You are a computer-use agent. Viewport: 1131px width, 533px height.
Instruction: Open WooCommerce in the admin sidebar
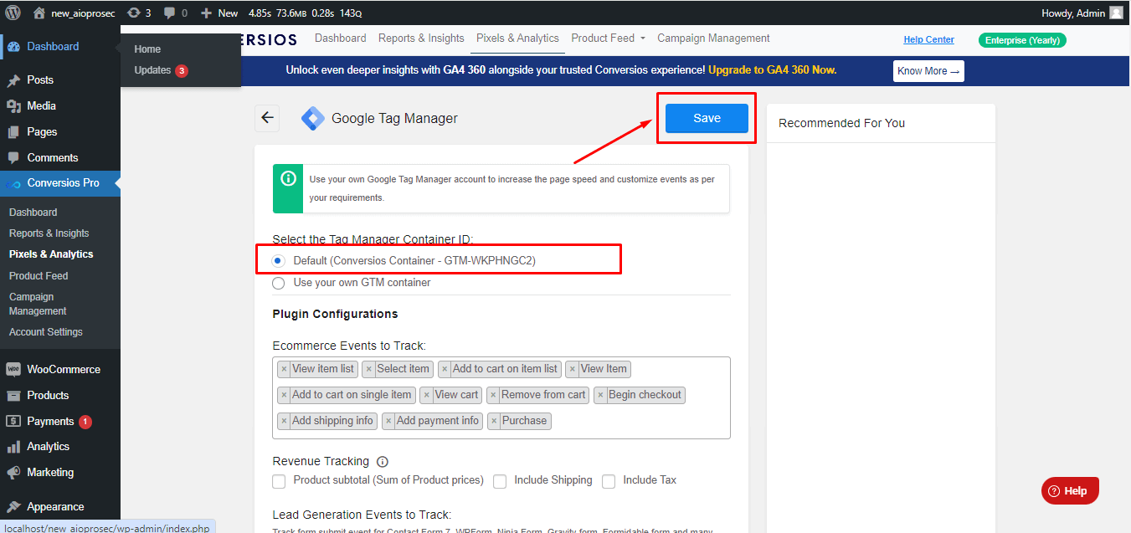60,370
